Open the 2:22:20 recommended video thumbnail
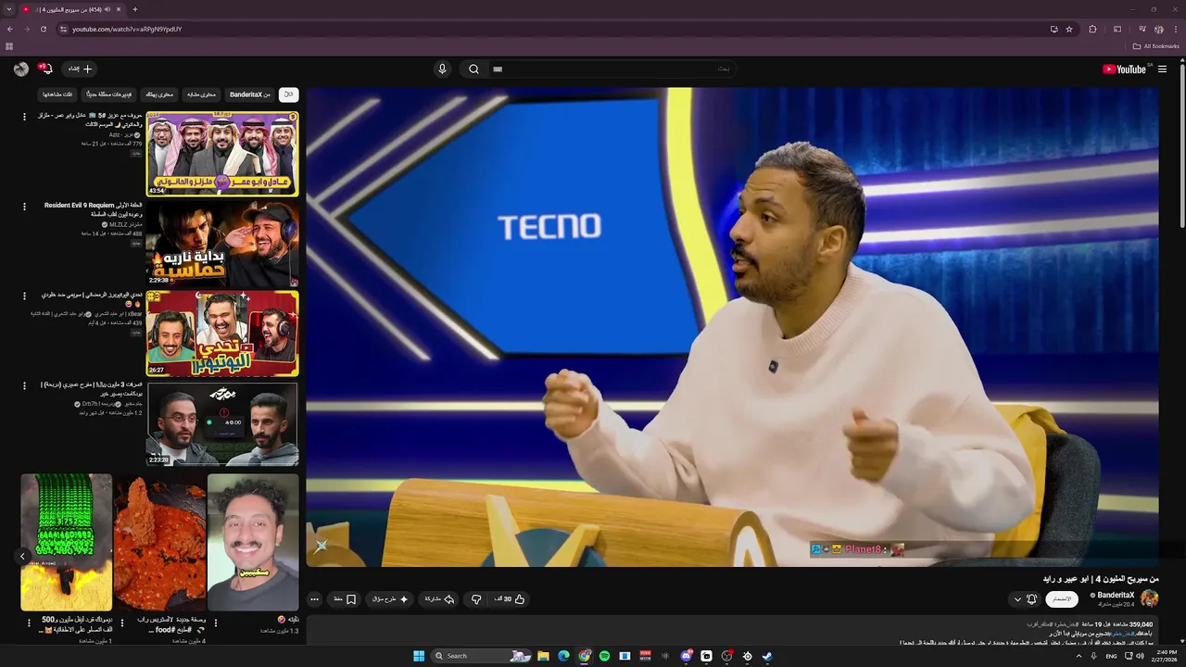Screen dimensions: 1186x667 tap(222, 423)
